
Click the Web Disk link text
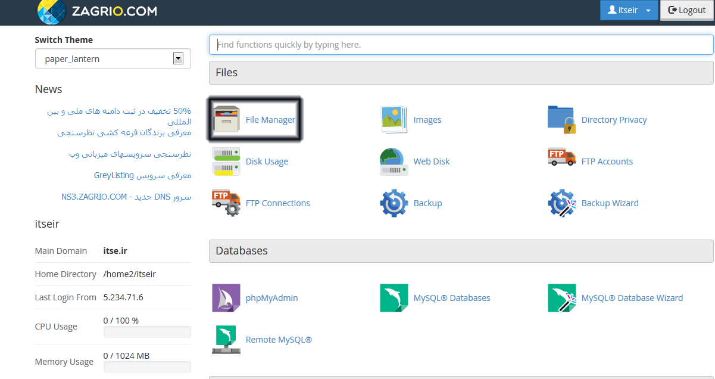click(x=432, y=161)
